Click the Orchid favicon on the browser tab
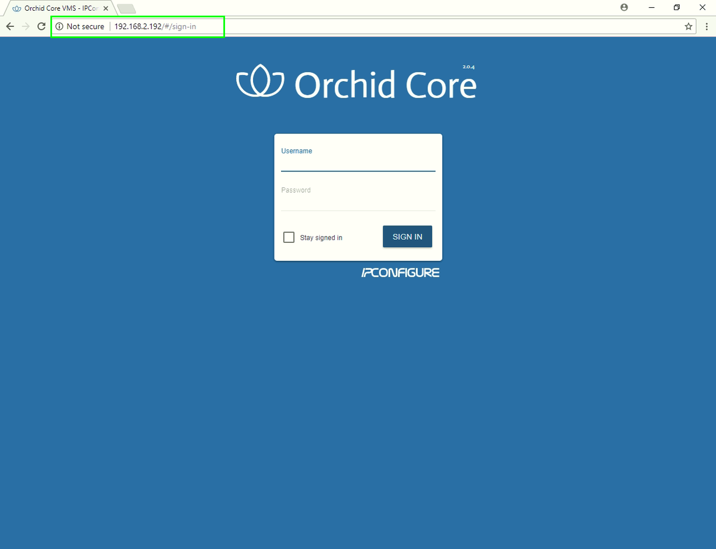This screenshot has width=716, height=549. point(17,8)
